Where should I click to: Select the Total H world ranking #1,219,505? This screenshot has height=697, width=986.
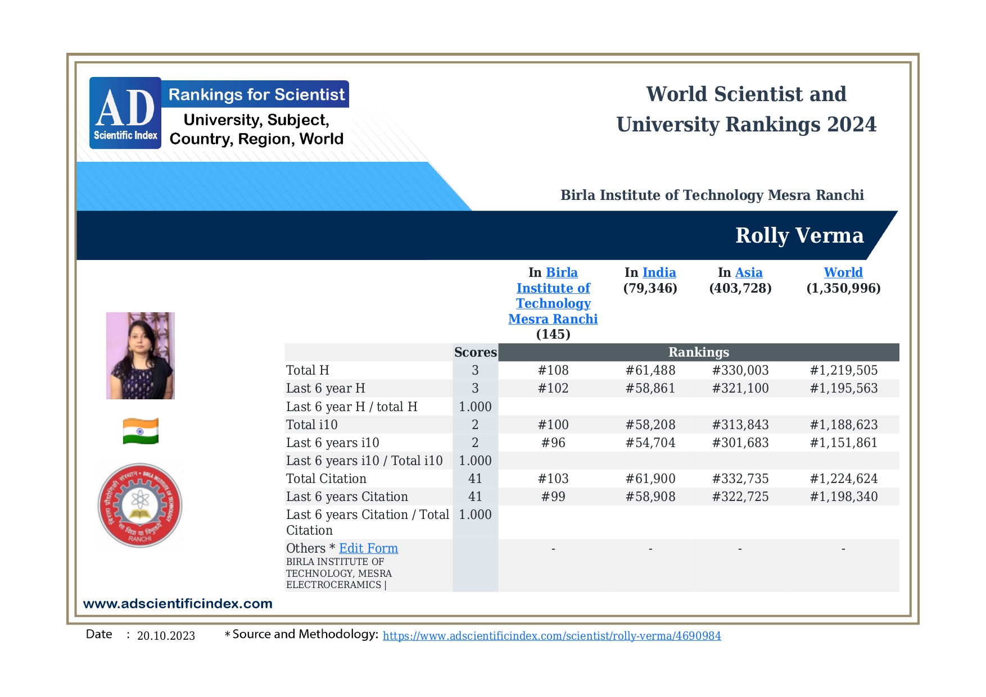(843, 370)
